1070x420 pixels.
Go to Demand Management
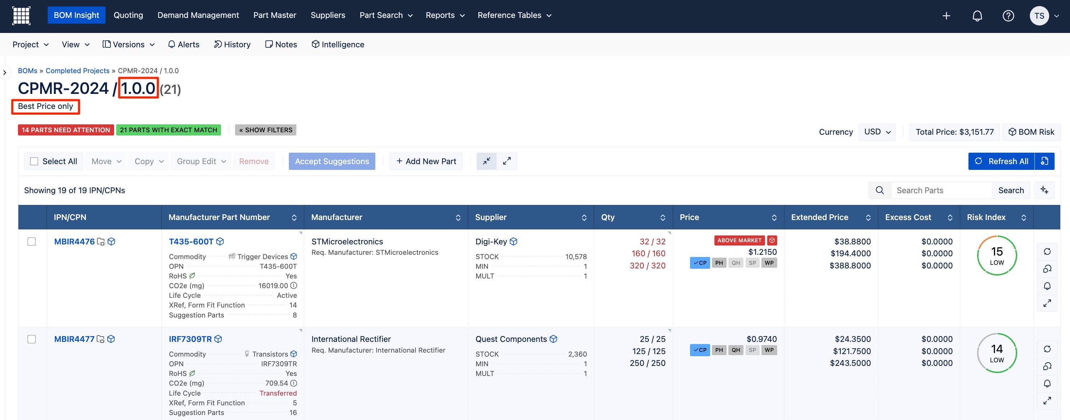(198, 15)
